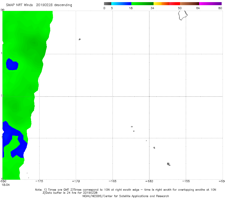Click the small island marker near -170 longitude
This screenshot has width=225, height=198.
click(80, 39)
